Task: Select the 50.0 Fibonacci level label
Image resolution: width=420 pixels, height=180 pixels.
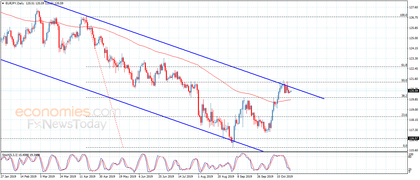Action: click(x=404, y=80)
